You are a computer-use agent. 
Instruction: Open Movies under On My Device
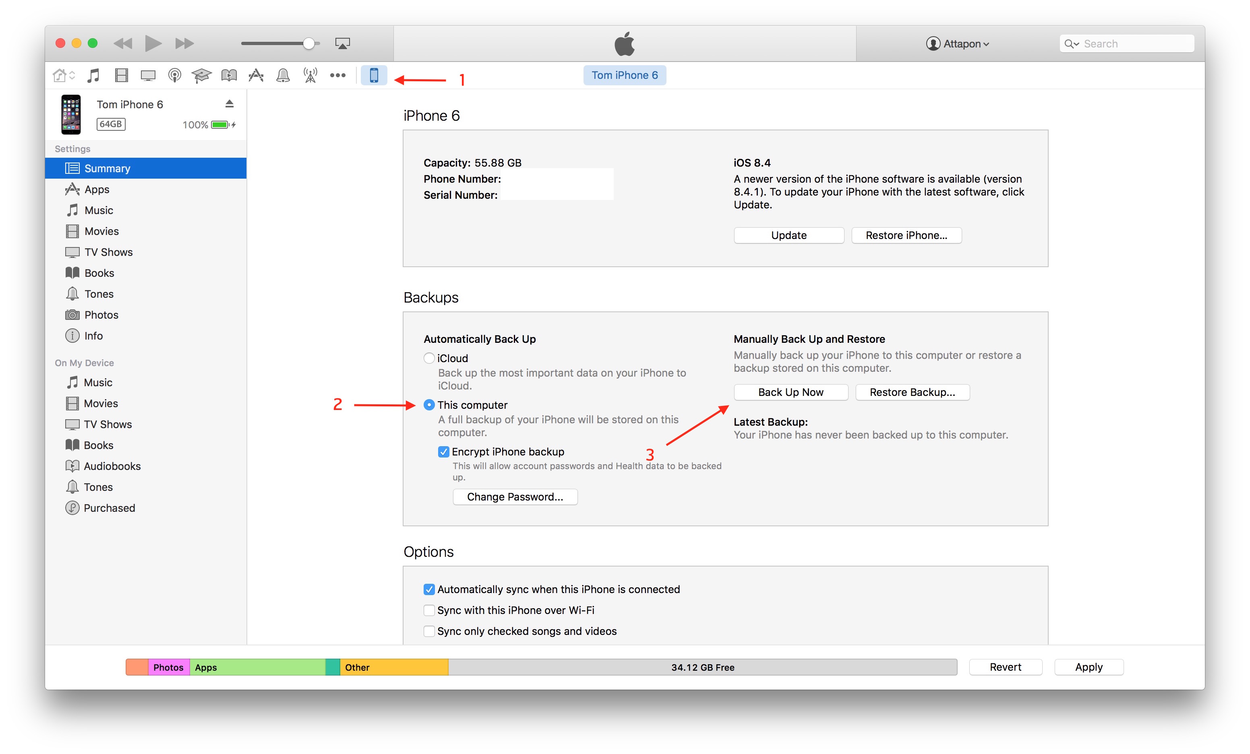coord(146,403)
